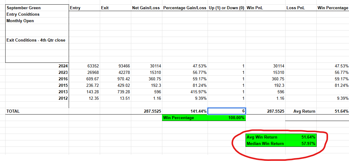
Task: Select the active cell containing 6
Action: pyautogui.click(x=227, y=111)
